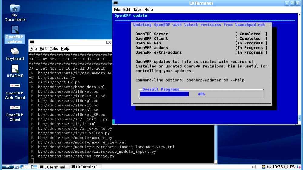Select the OpenERP Web Client desktop icon
Screen dimensions: 303x170
(15, 92)
